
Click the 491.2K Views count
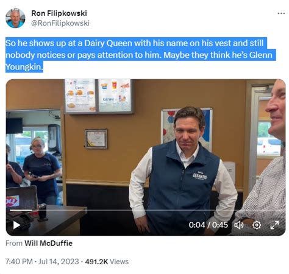tap(107, 261)
